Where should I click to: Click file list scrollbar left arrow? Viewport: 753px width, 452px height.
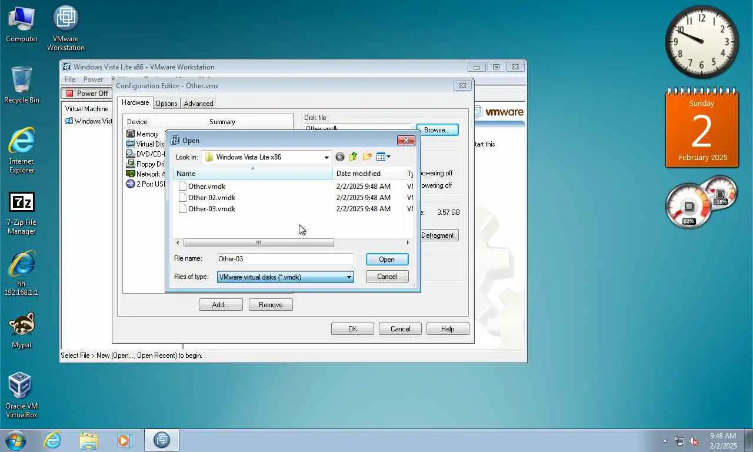point(178,243)
